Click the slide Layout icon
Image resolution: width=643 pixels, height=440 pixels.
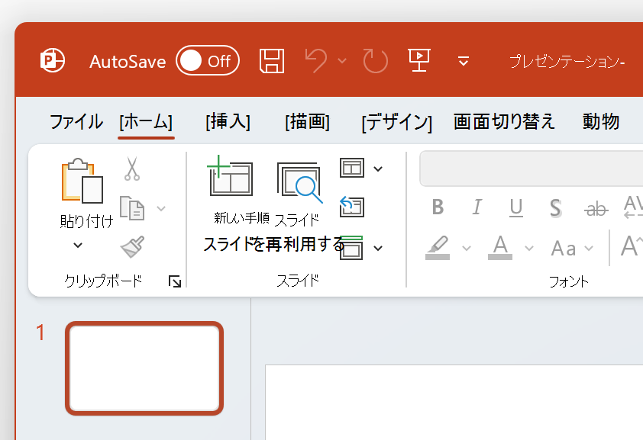click(x=352, y=168)
